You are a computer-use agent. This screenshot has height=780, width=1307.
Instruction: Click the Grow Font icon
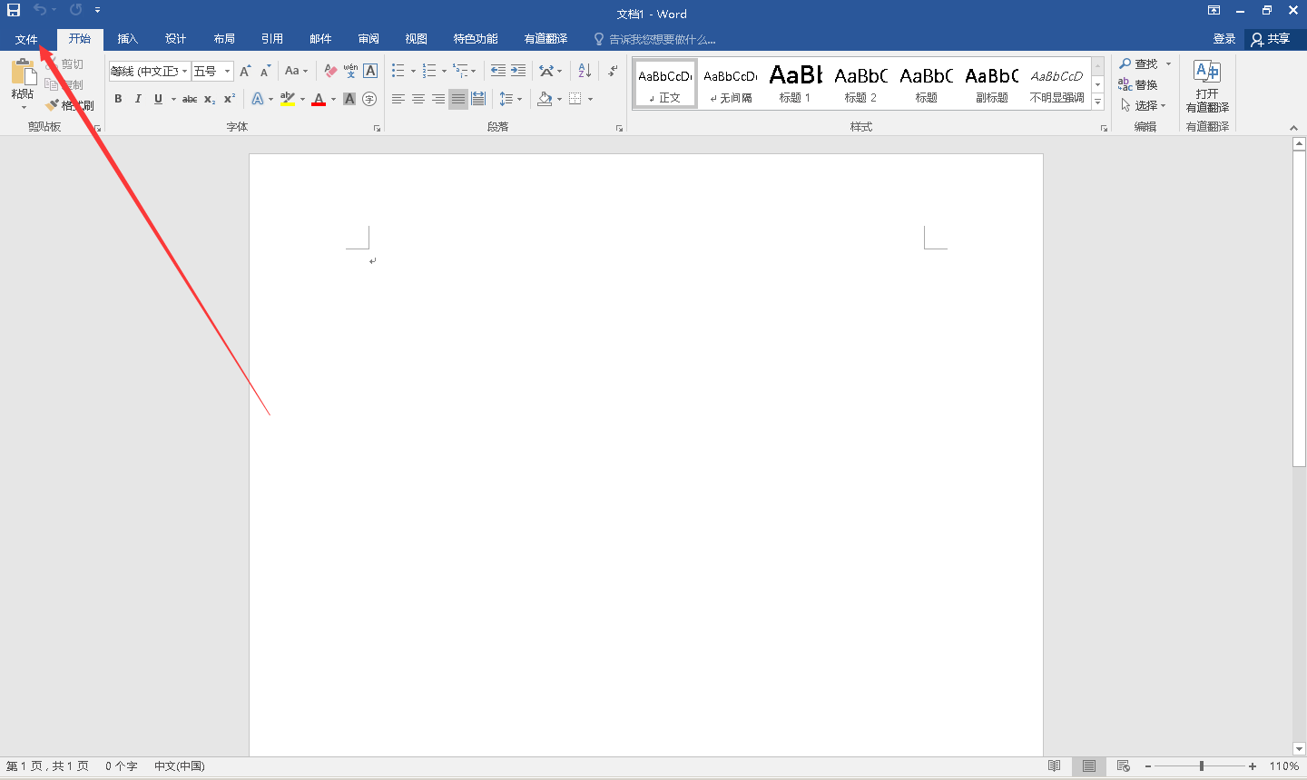tap(245, 71)
